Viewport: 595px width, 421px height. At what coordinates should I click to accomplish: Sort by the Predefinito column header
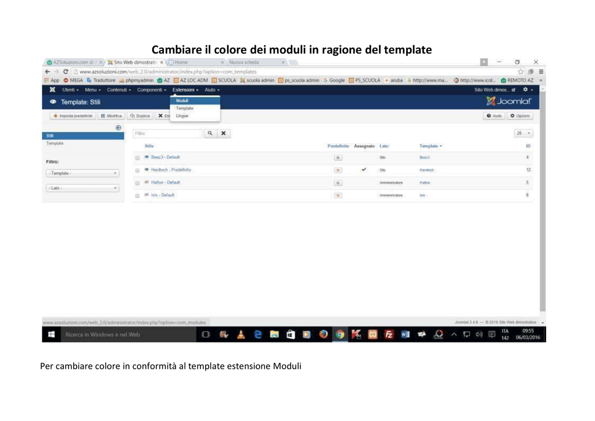pos(338,146)
